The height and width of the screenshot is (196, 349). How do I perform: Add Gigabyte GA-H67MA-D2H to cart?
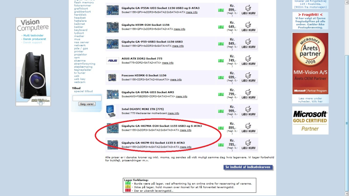[248, 128]
